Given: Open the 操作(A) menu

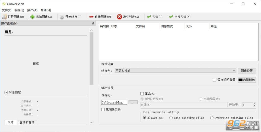Looking at the screenshot, I should [x=32, y=10].
